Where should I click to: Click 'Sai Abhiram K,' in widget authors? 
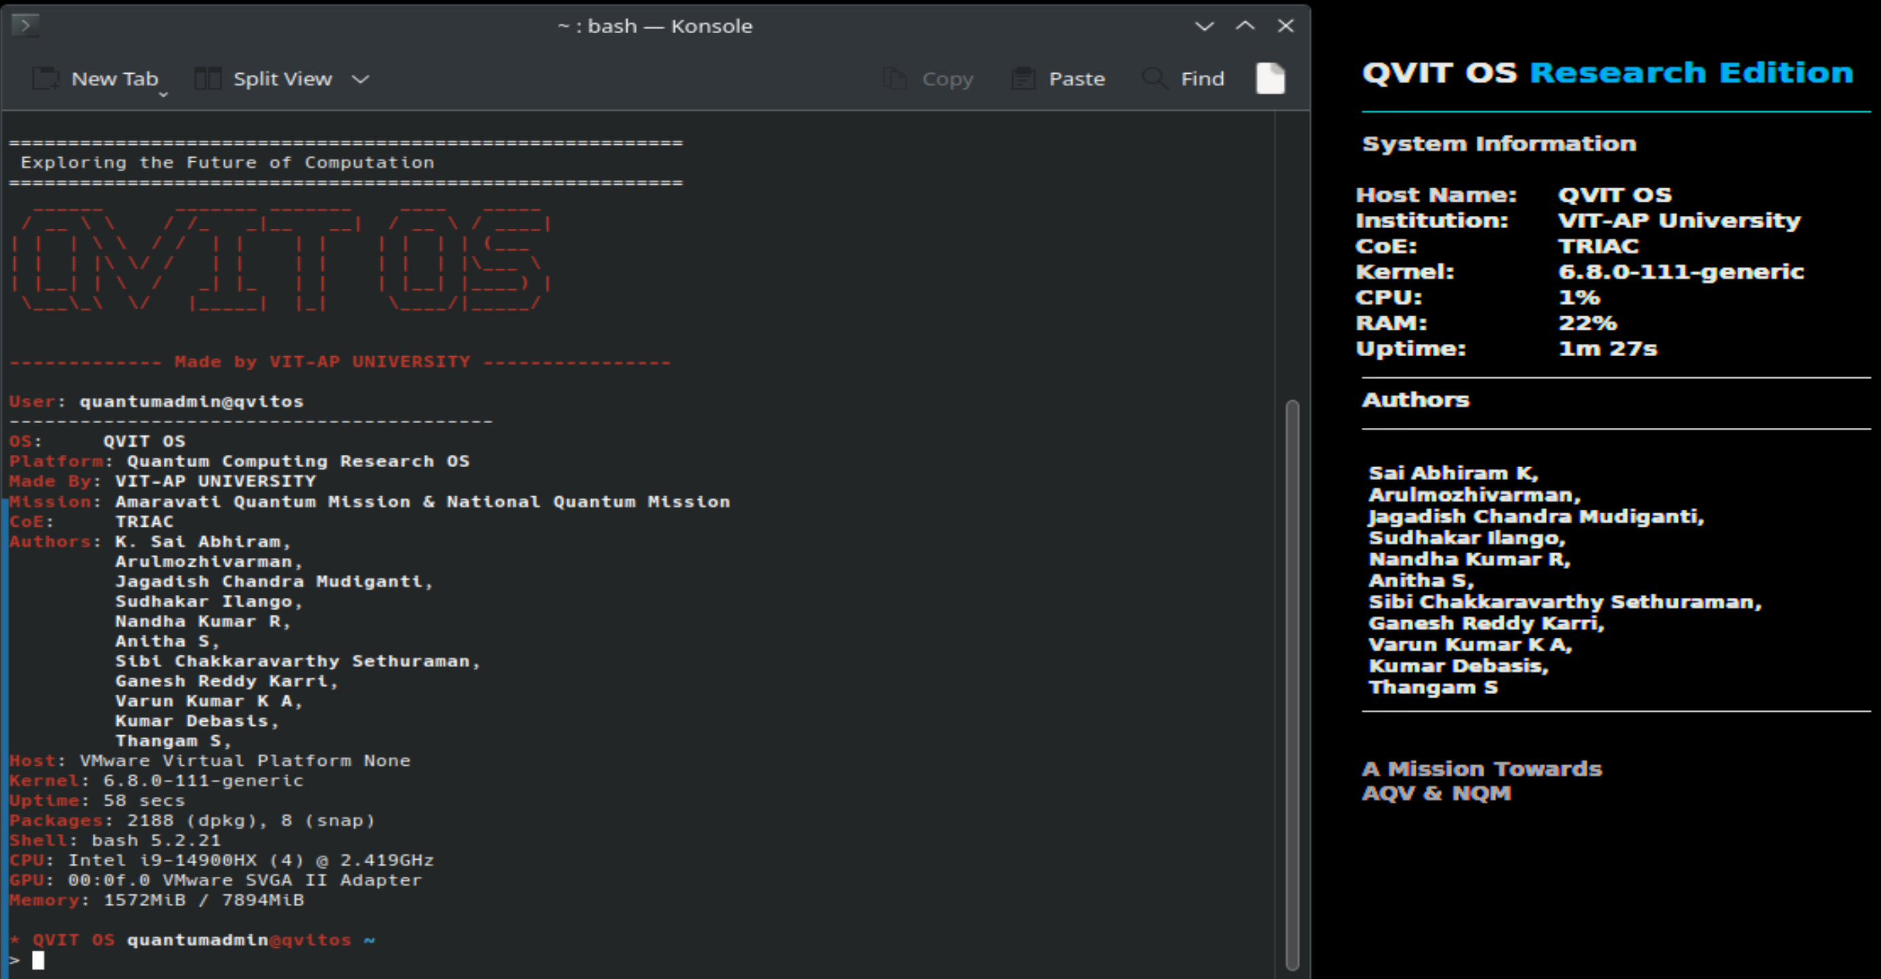1453,474
